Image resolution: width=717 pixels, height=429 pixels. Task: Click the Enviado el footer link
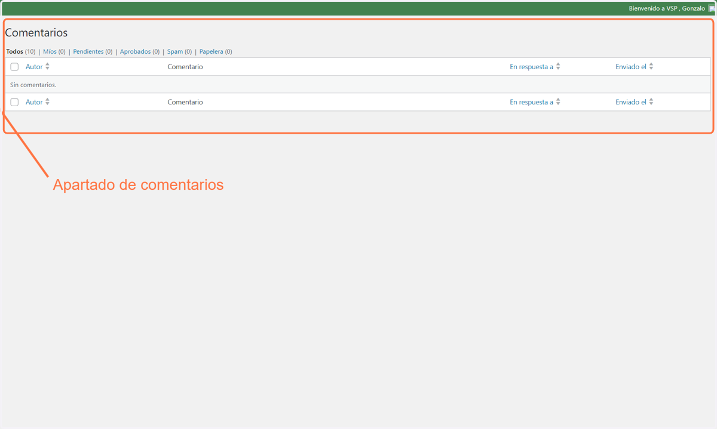pos(631,102)
